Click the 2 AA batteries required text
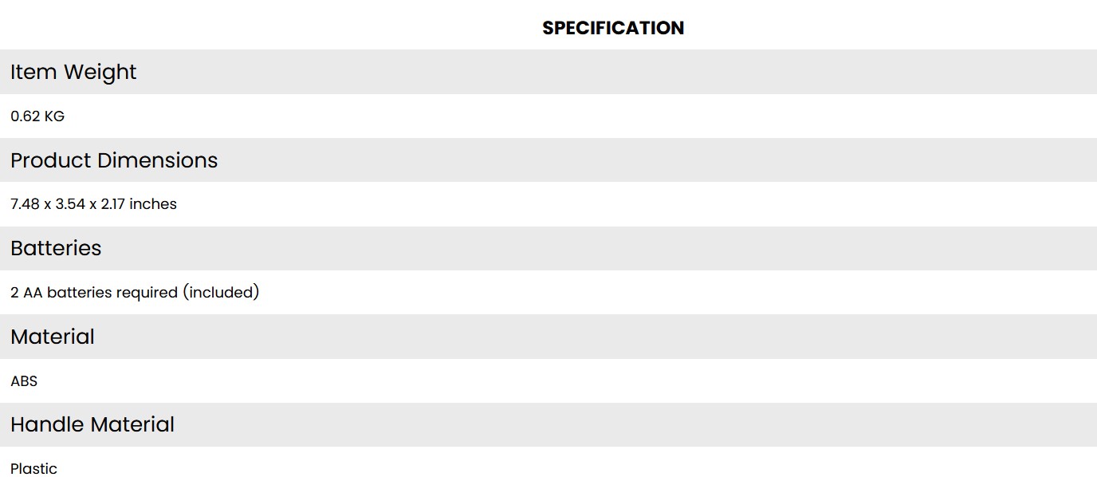 (94, 293)
